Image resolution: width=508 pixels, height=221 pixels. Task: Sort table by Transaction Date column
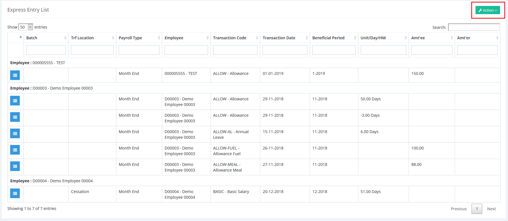coord(285,38)
